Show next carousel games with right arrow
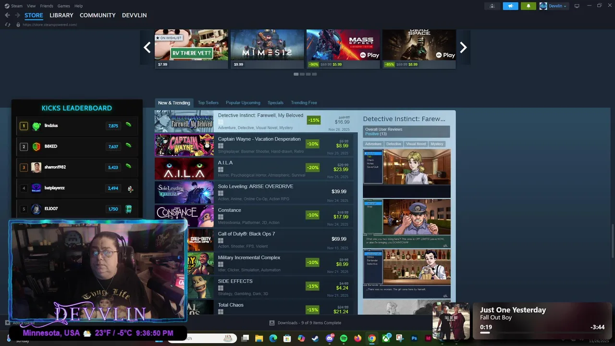The width and height of the screenshot is (615, 346). 463,47
